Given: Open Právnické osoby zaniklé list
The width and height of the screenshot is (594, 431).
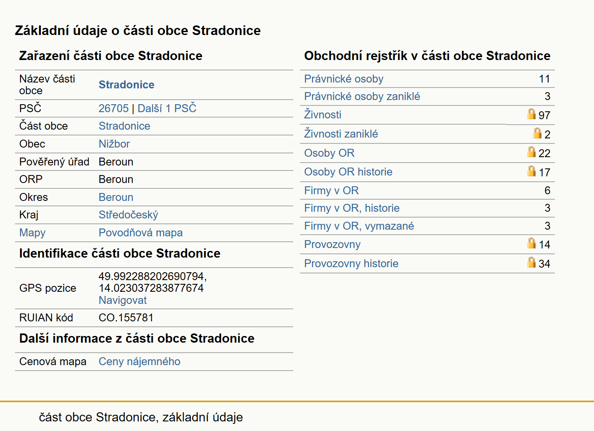Looking at the screenshot, I should (x=362, y=96).
